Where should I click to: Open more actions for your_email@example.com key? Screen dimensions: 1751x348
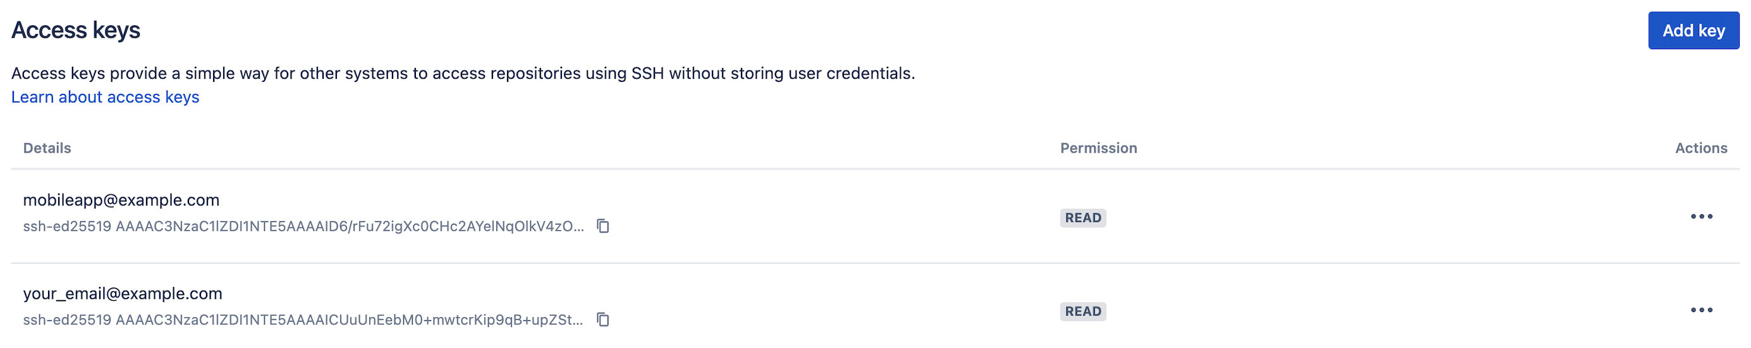[1702, 310]
